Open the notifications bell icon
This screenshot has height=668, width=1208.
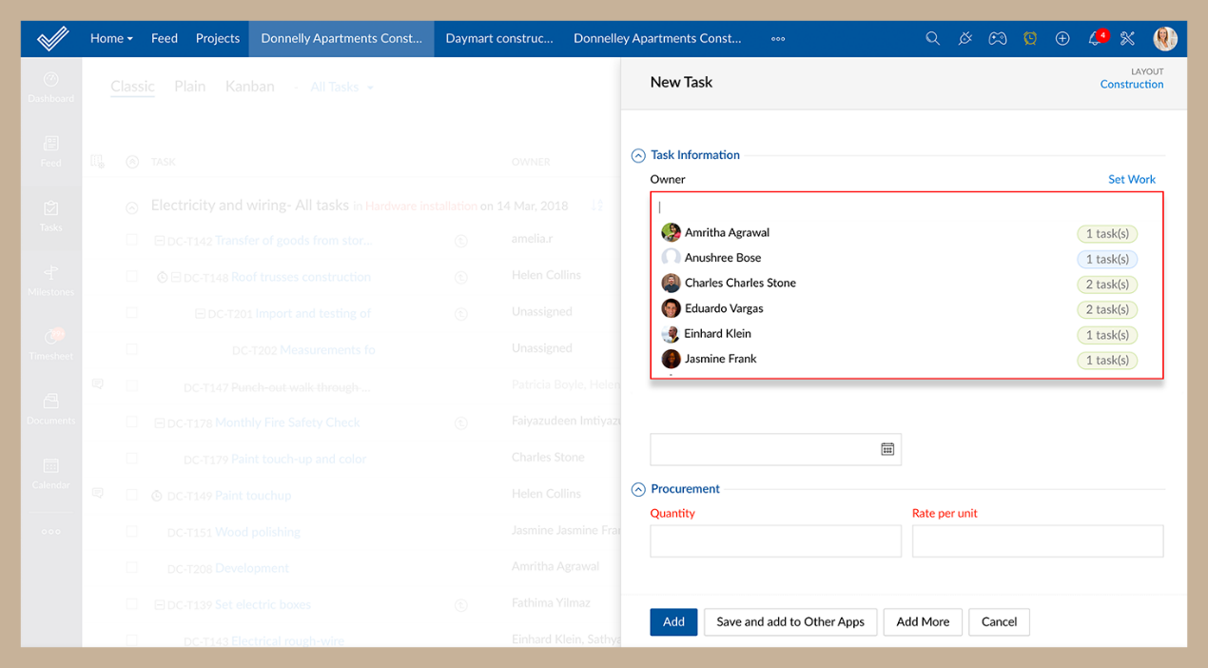[1095, 39]
